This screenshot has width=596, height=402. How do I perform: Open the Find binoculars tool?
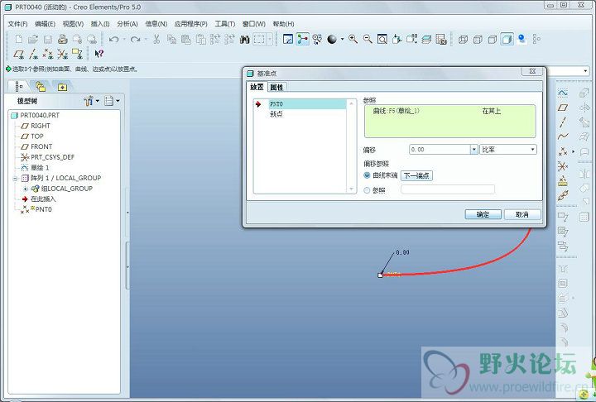click(245, 39)
